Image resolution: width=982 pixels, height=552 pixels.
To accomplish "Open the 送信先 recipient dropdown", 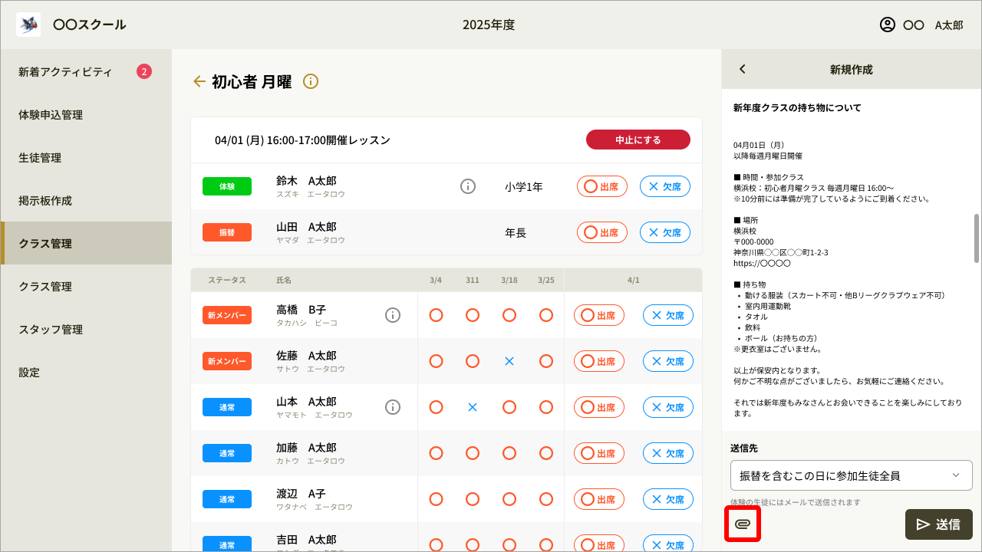I will (850, 475).
